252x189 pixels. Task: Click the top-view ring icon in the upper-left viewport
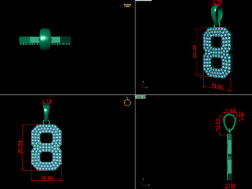pos(127,5)
